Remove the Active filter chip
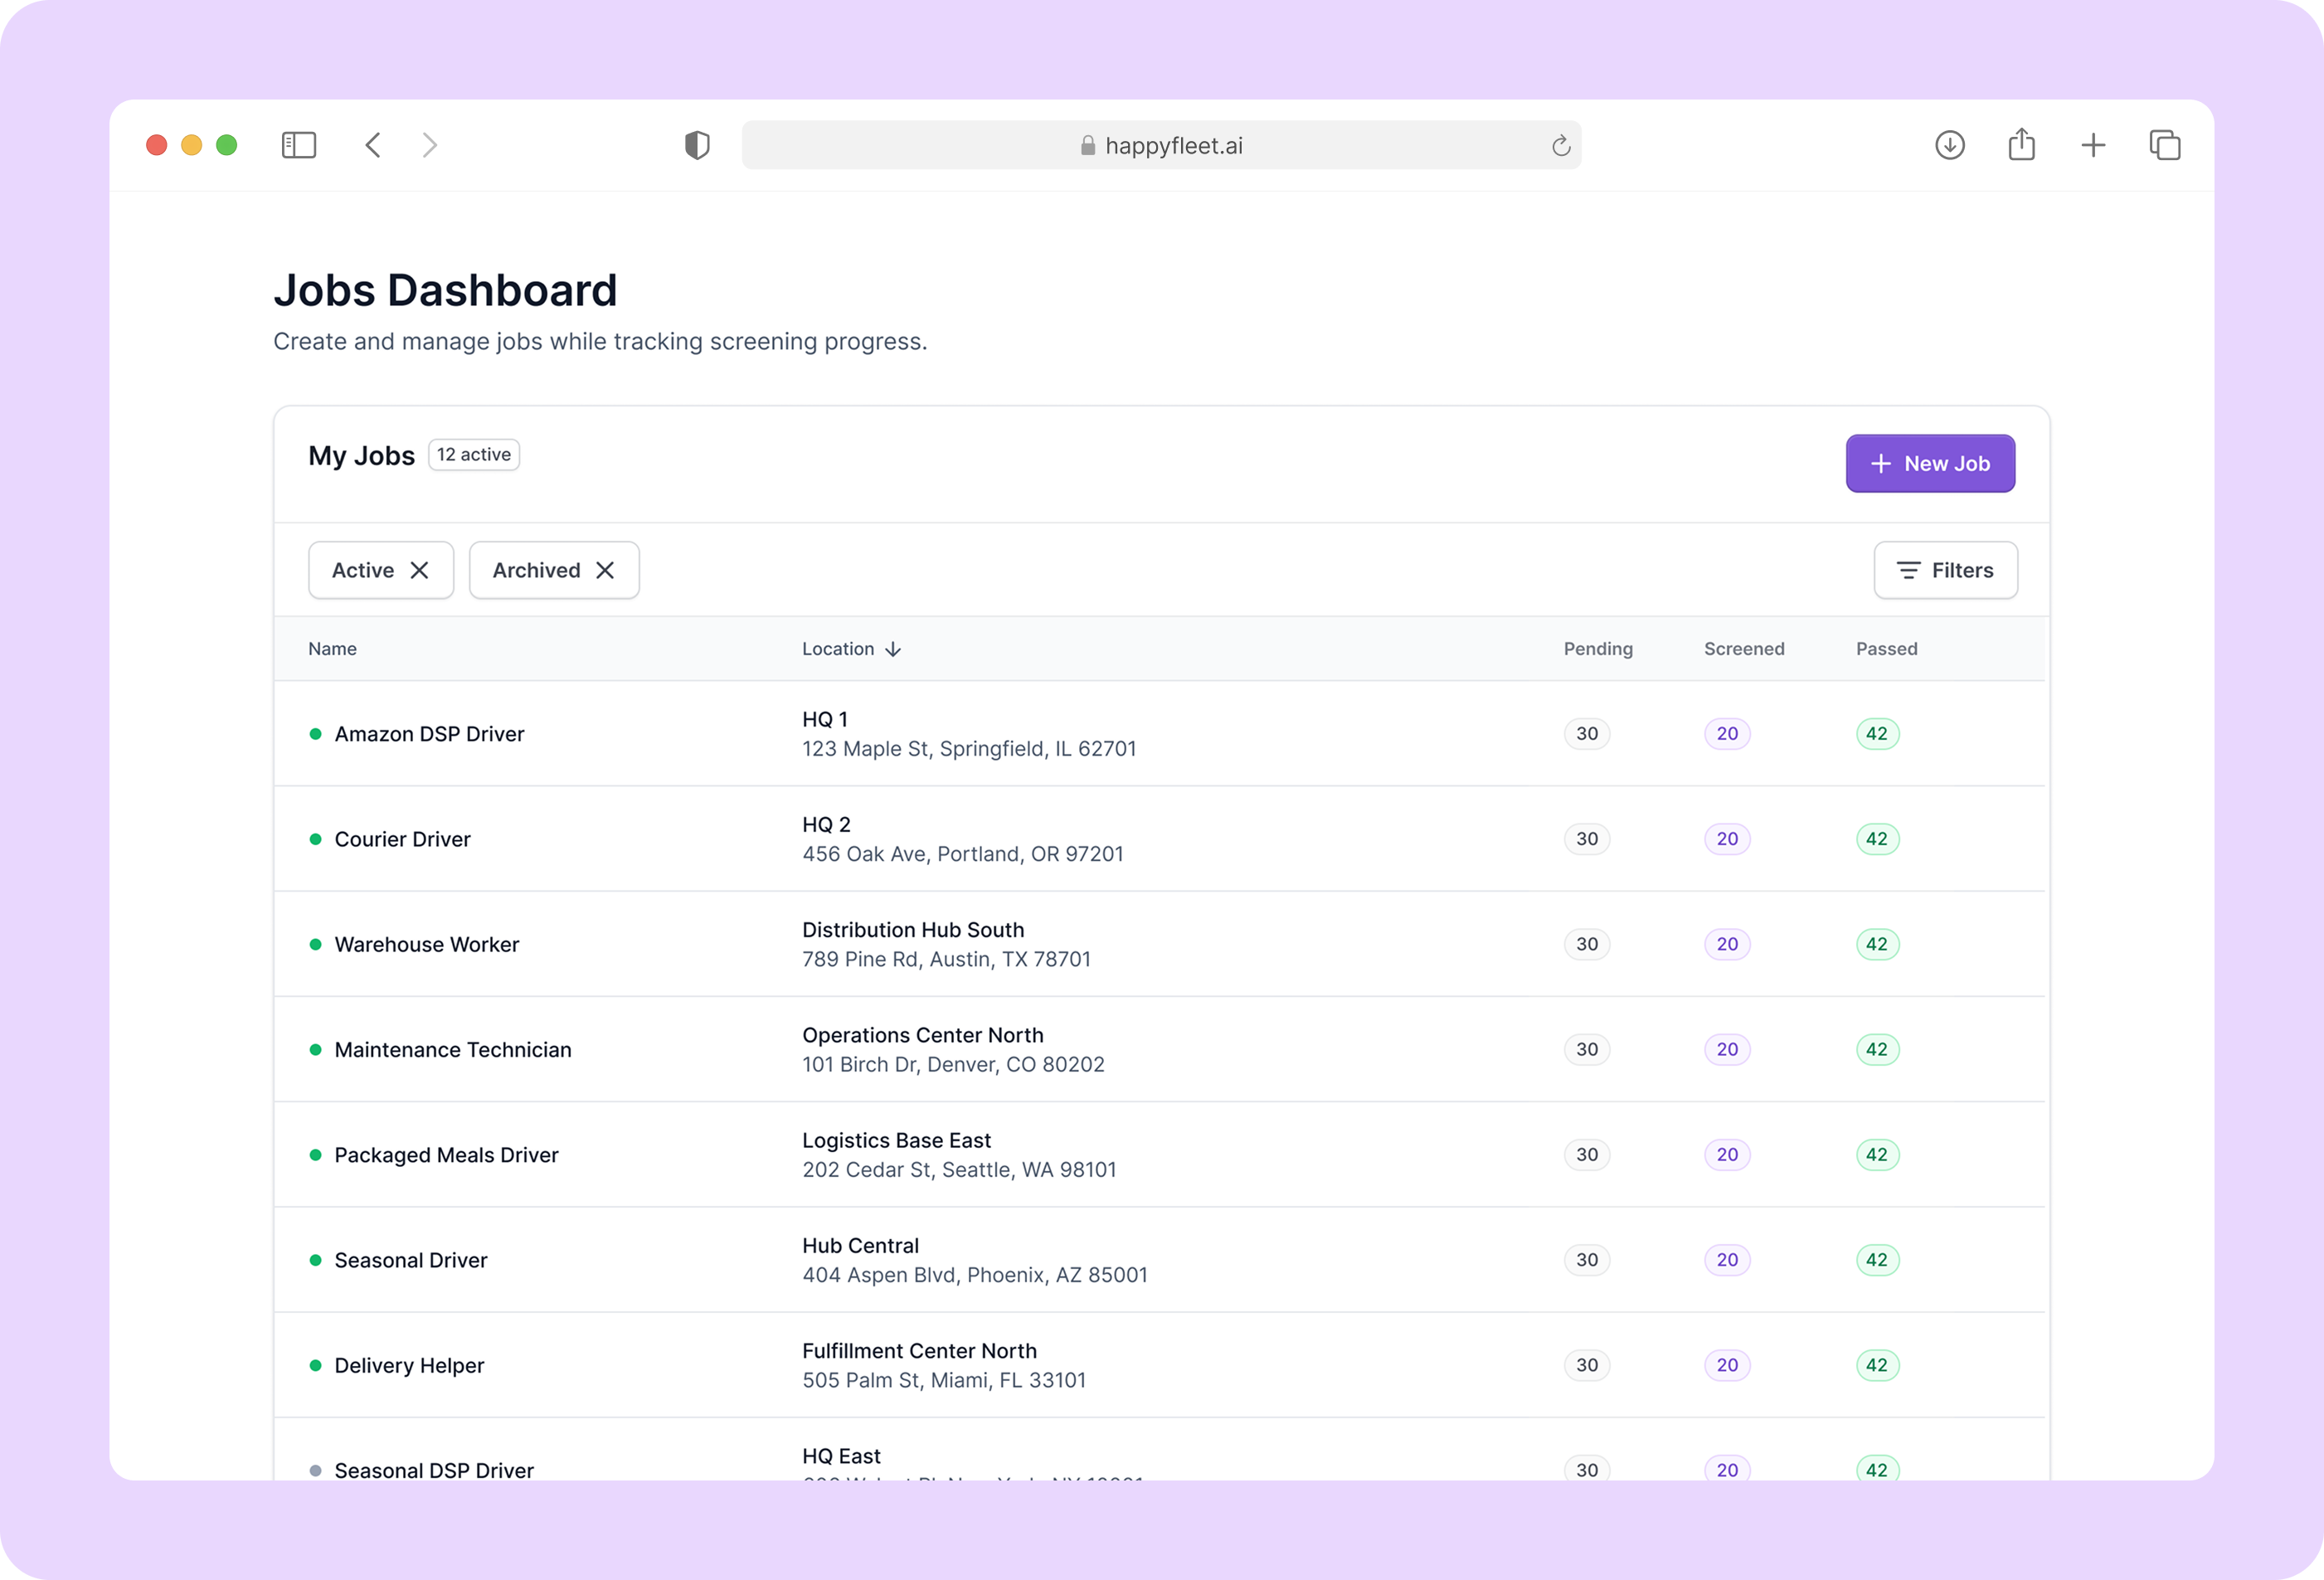The height and width of the screenshot is (1580, 2324). point(420,570)
